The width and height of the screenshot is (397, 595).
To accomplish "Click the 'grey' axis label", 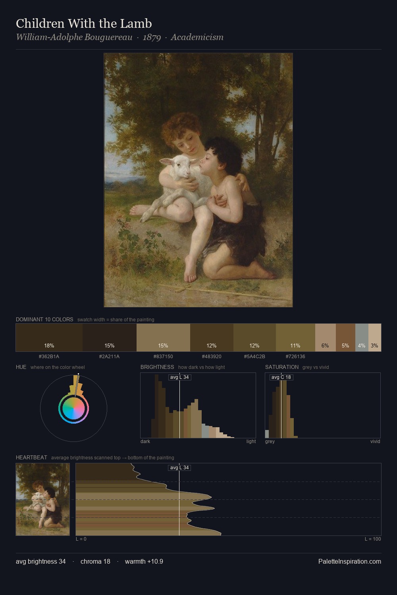I will pos(270,441).
